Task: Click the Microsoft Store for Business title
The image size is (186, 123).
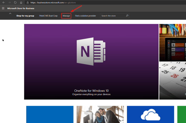Action: [21, 8]
